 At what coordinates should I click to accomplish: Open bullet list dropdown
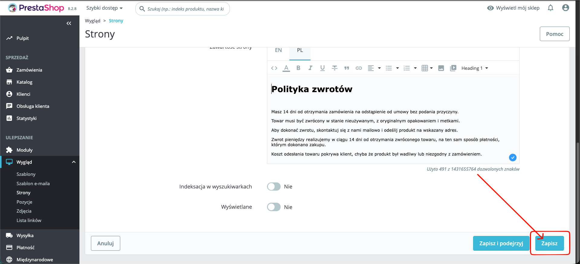pos(392,68)
